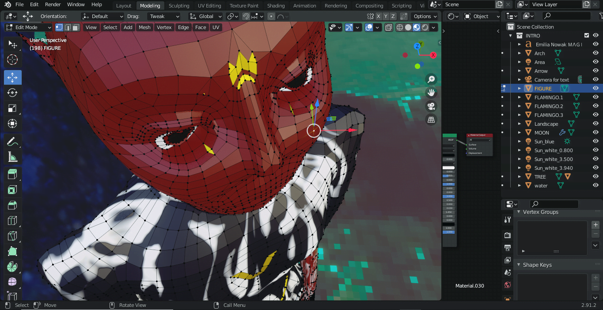The image size is (603, 310).
Task: Toggle camera view with the camera icon
Action: 431,106
